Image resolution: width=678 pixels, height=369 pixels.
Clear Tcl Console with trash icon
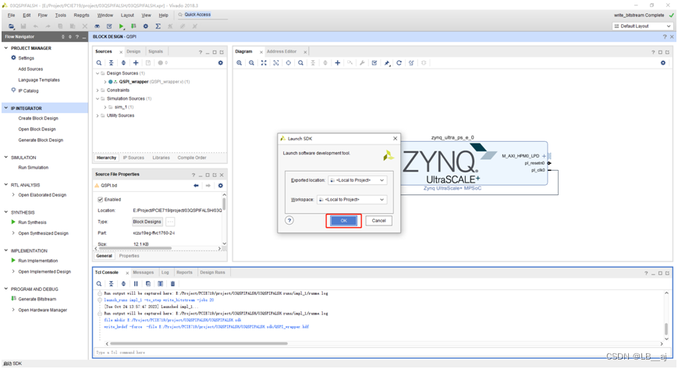(172, 284)
